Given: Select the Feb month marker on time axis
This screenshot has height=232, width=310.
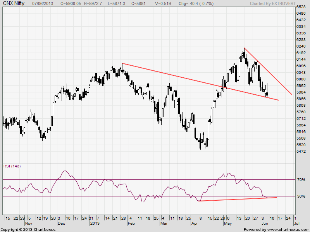Looking at the screenshot, I should click(131, 223).
